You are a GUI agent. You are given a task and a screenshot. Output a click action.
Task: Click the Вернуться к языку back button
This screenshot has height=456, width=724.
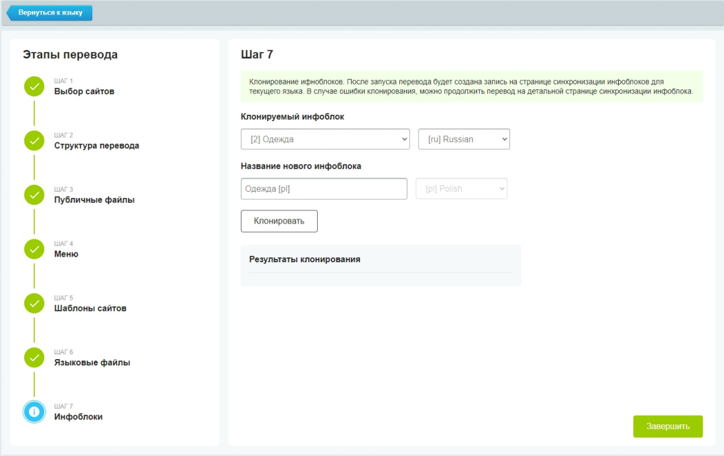pyautogui.click(x=49, y=12)
